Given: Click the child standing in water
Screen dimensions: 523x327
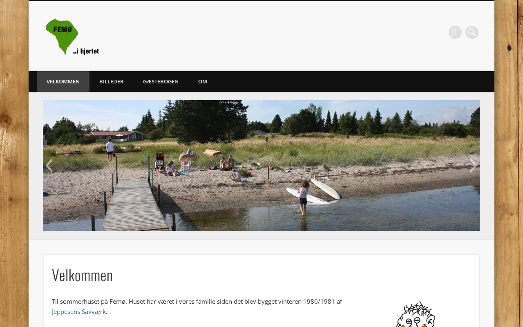Looking at the screenshot, I should coord(303,197).
